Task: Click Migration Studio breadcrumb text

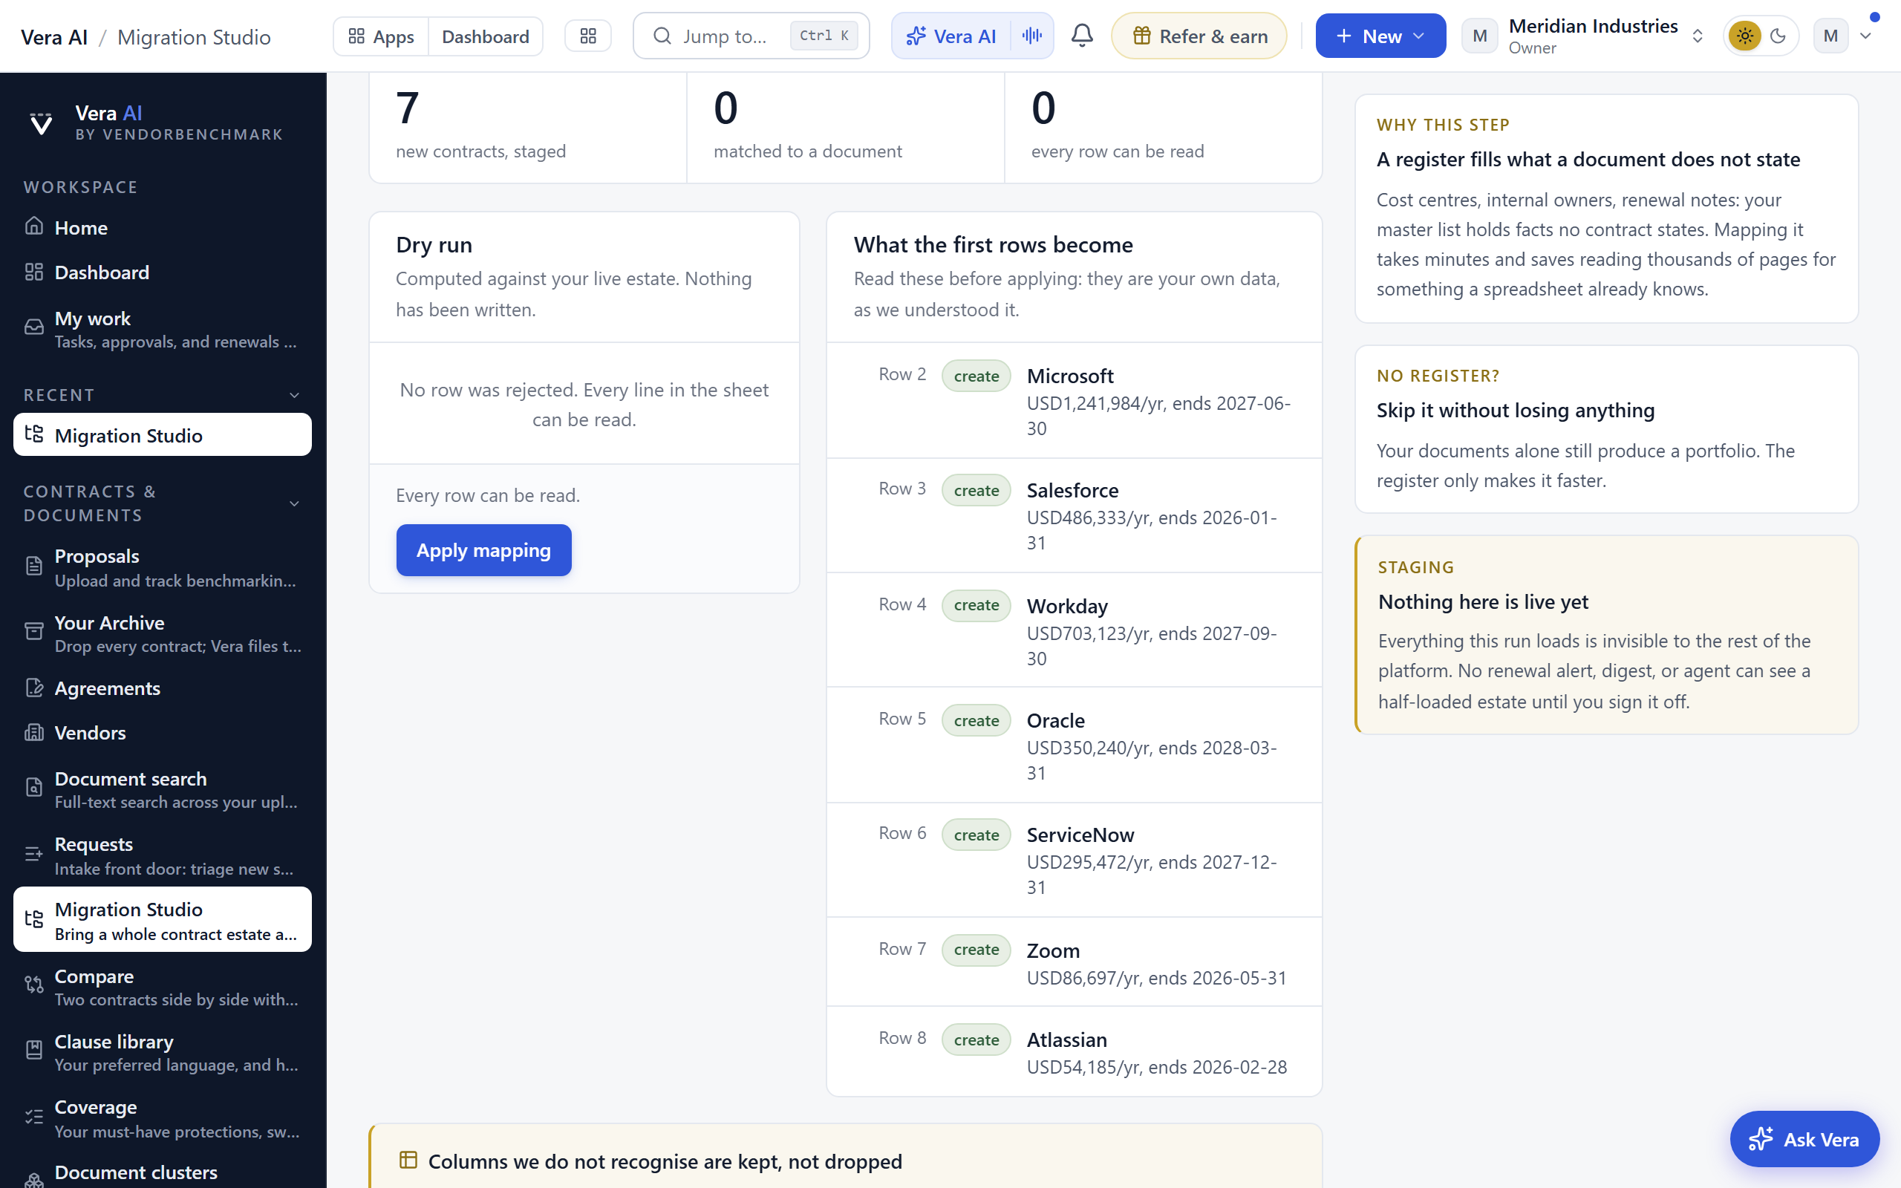Action: 194,37
